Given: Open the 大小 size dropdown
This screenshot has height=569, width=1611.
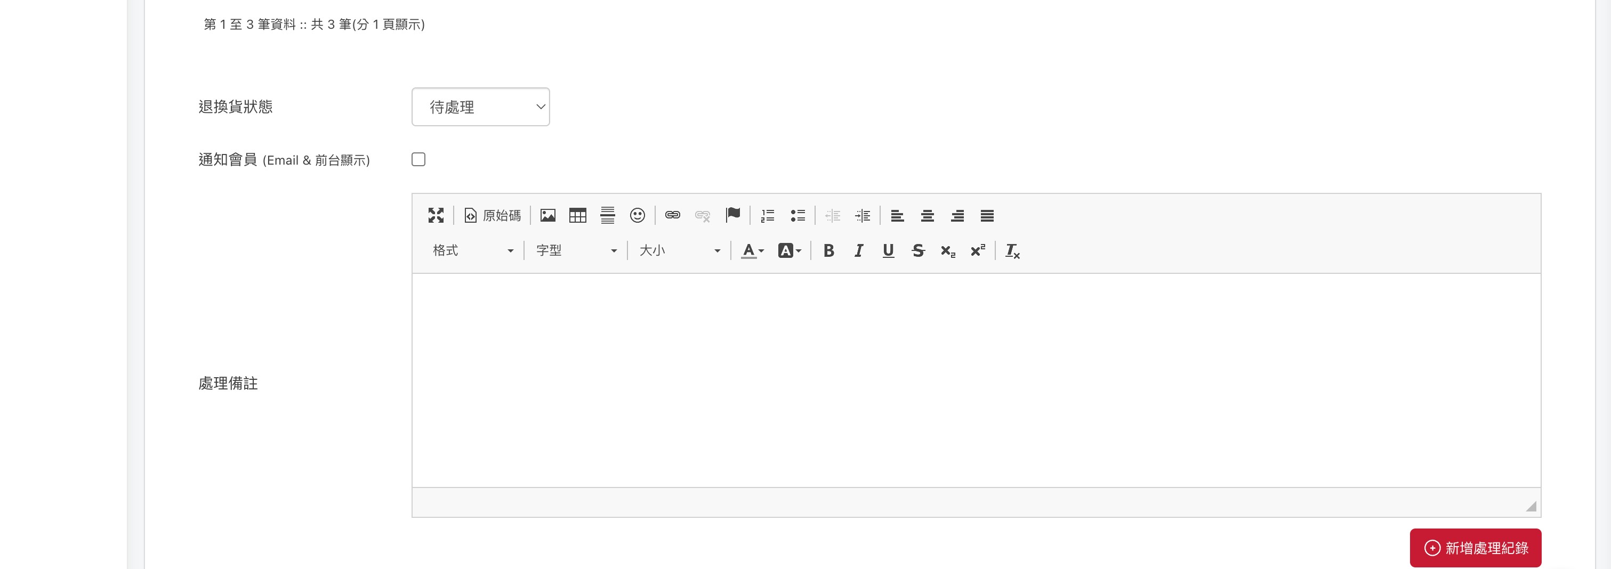Looking at the screenshot, I should (x=679, y=251).
